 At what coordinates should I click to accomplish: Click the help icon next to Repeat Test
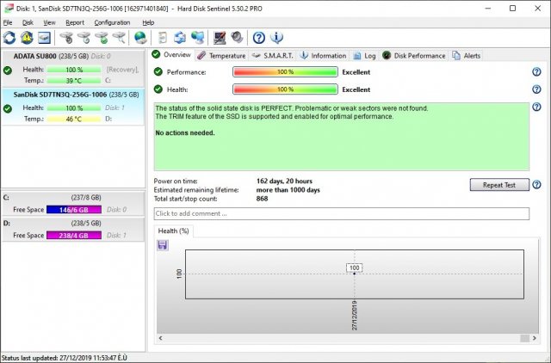pyautogui.click(x=536, y=185)
